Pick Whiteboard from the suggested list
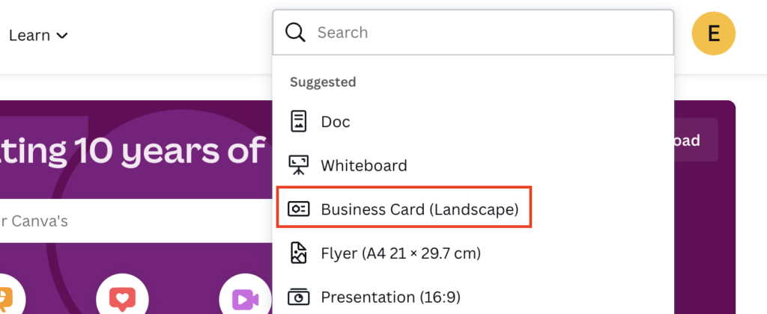Viewport: 767px width, 314px height. pos(364,165)
